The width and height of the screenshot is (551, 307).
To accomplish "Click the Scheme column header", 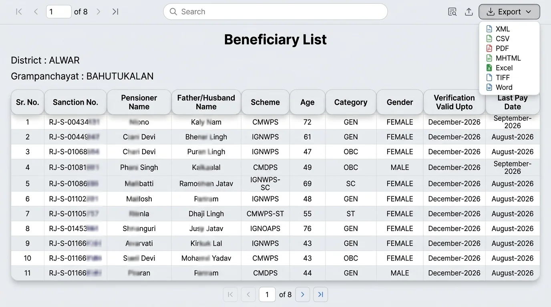I will pos(265,102).
